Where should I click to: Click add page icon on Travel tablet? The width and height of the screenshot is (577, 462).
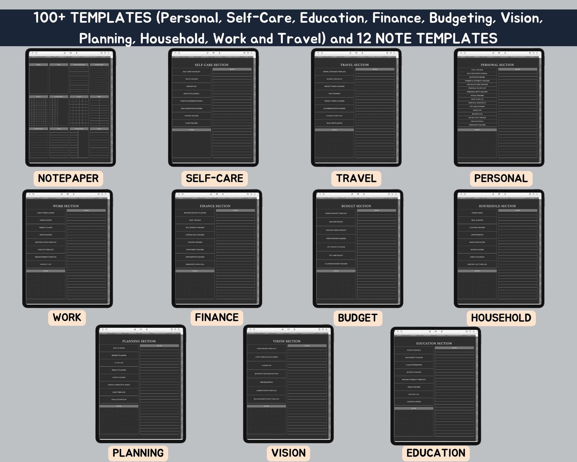pos(387,53)
